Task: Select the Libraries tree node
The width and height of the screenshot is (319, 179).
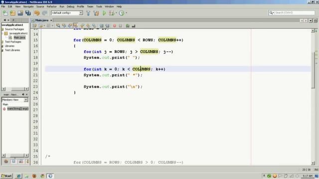Action: [x=9, y=46]
